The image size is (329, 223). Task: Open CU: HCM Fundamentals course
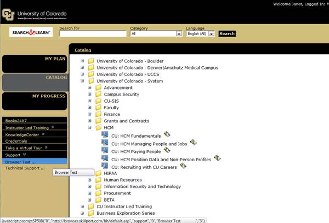(x=136, y=136)
